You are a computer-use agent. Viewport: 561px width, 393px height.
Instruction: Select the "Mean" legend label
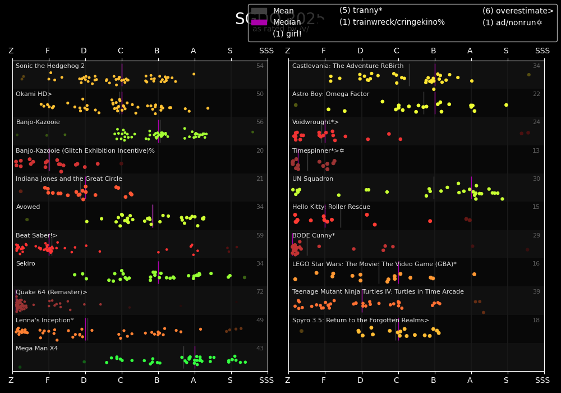[283, 11]
